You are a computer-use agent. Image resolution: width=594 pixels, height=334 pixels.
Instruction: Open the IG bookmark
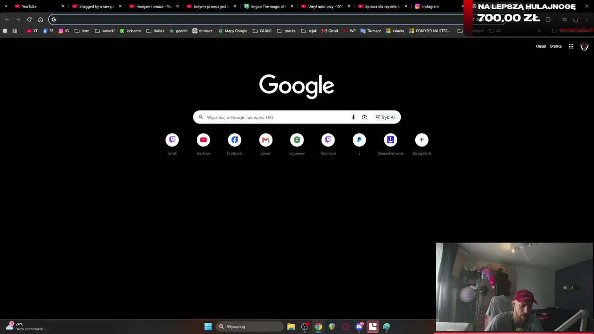(x=64, y=31)
